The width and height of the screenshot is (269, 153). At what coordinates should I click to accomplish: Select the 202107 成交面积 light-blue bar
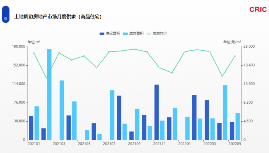click(112, 115)
